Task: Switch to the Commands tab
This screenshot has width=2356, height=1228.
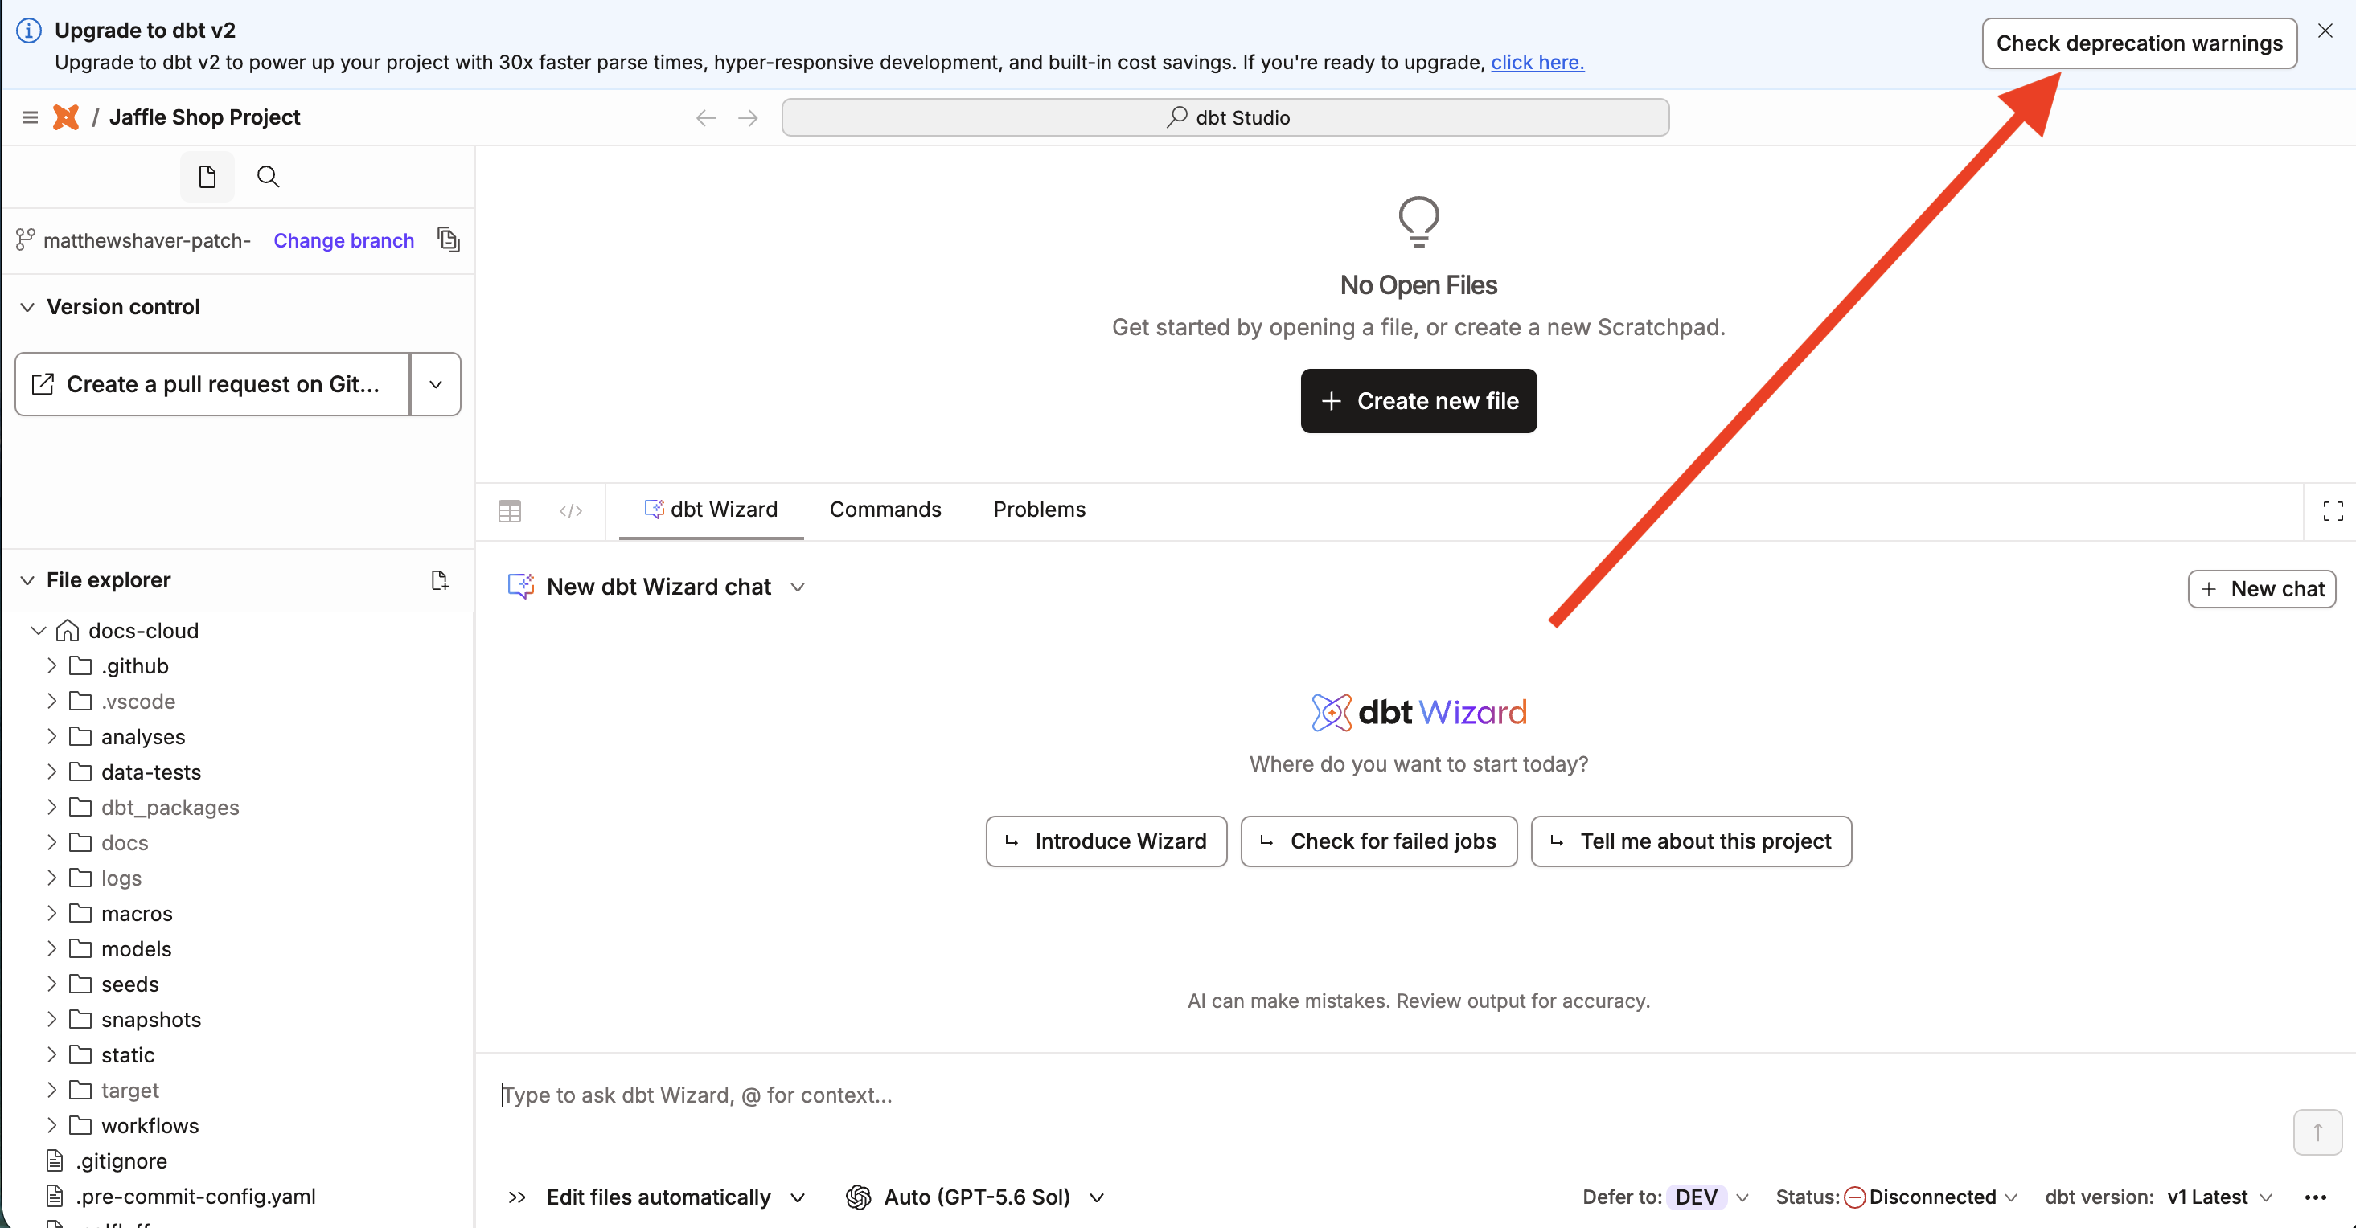Action: click(x=885, y=510)
